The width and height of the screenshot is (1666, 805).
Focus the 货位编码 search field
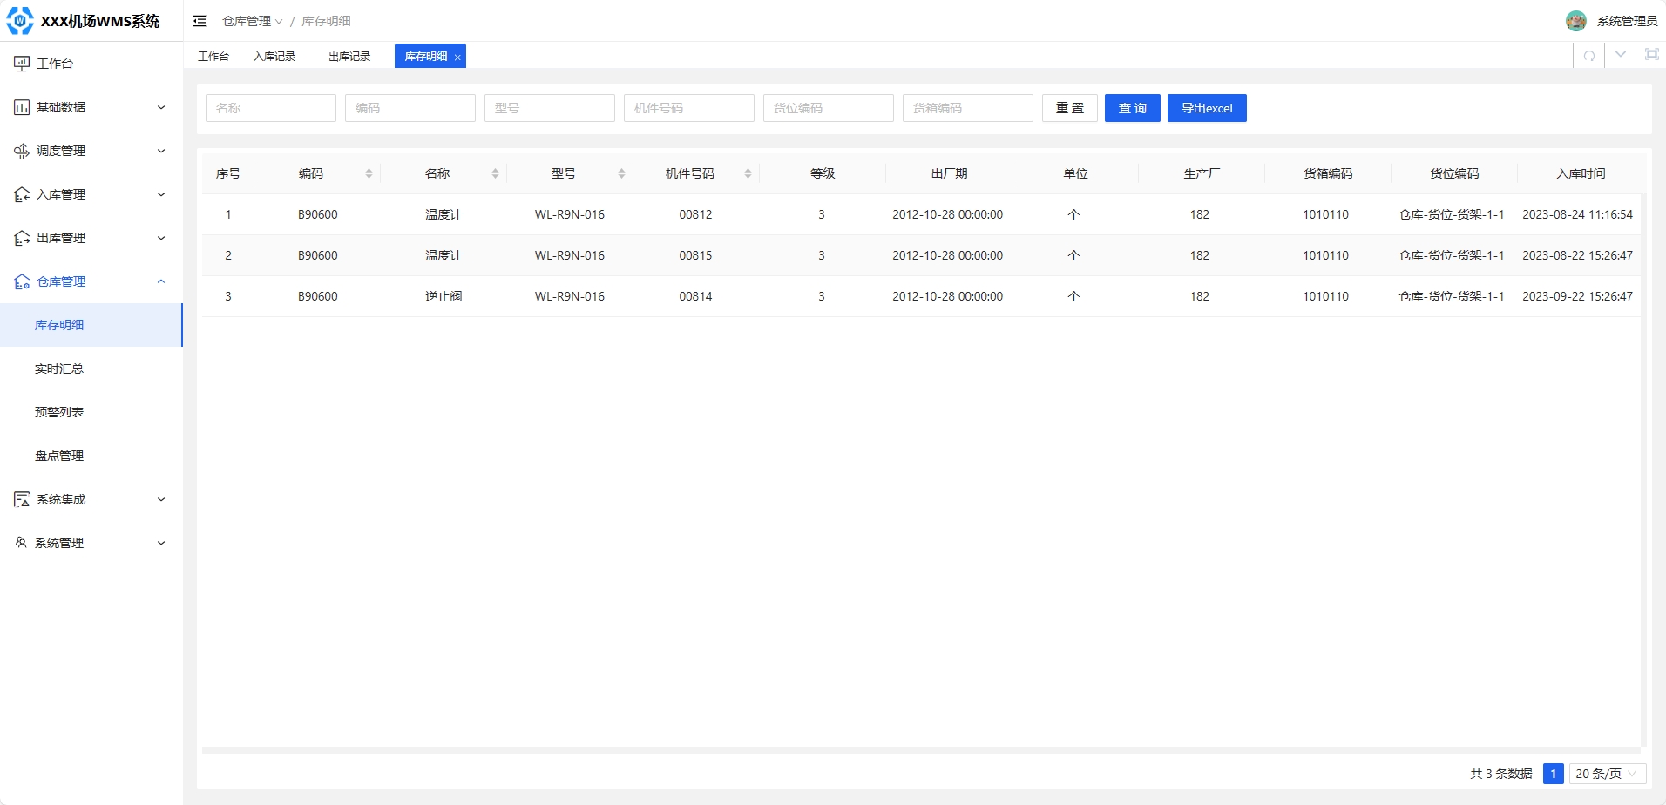click(x=829, y=108)
